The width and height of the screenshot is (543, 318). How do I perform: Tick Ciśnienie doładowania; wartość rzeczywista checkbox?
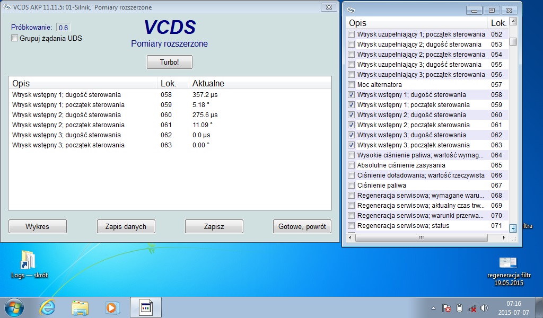(351, 175)
